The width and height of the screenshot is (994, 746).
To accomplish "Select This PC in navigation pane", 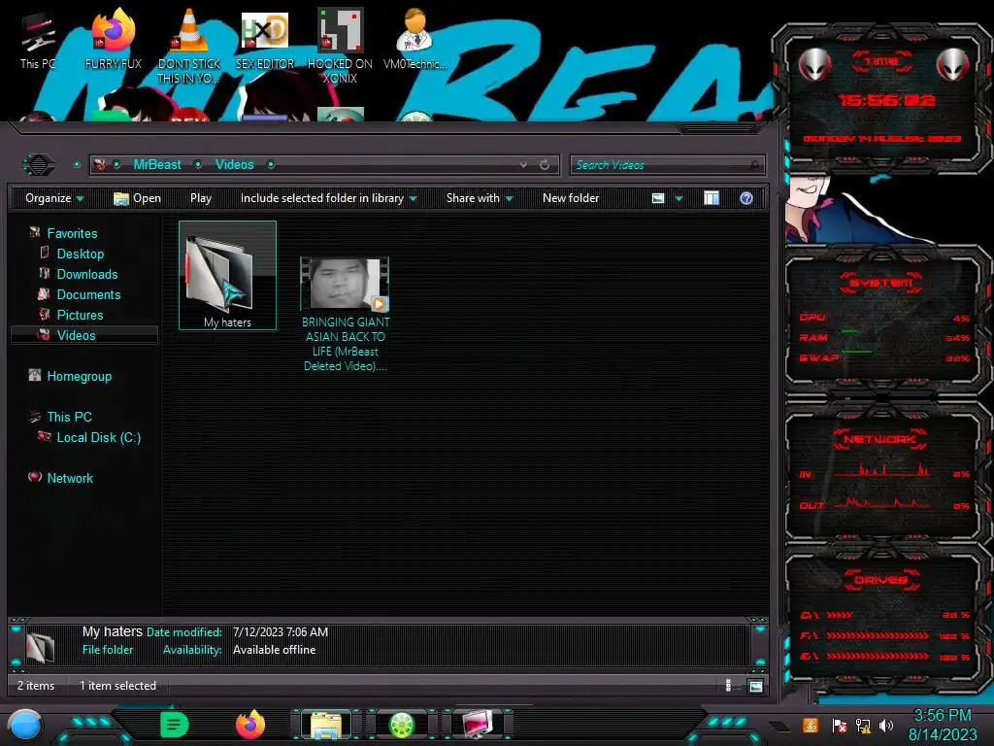I will click(69, 417).
